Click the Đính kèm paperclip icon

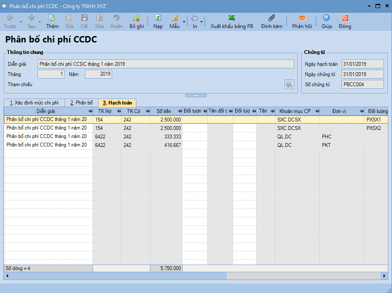click(272, 18)
